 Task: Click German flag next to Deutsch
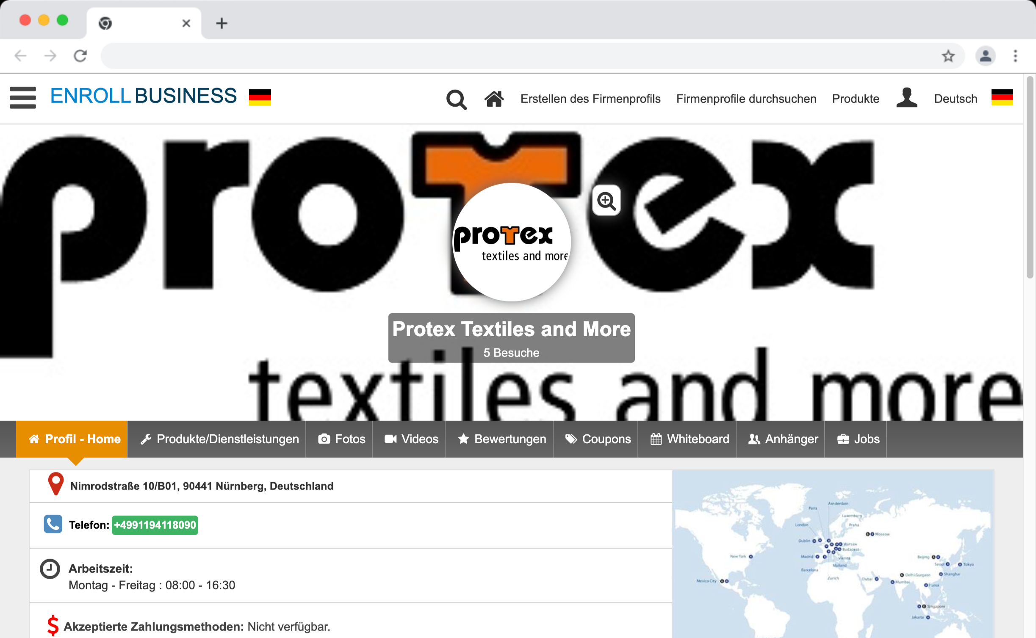1002,98
